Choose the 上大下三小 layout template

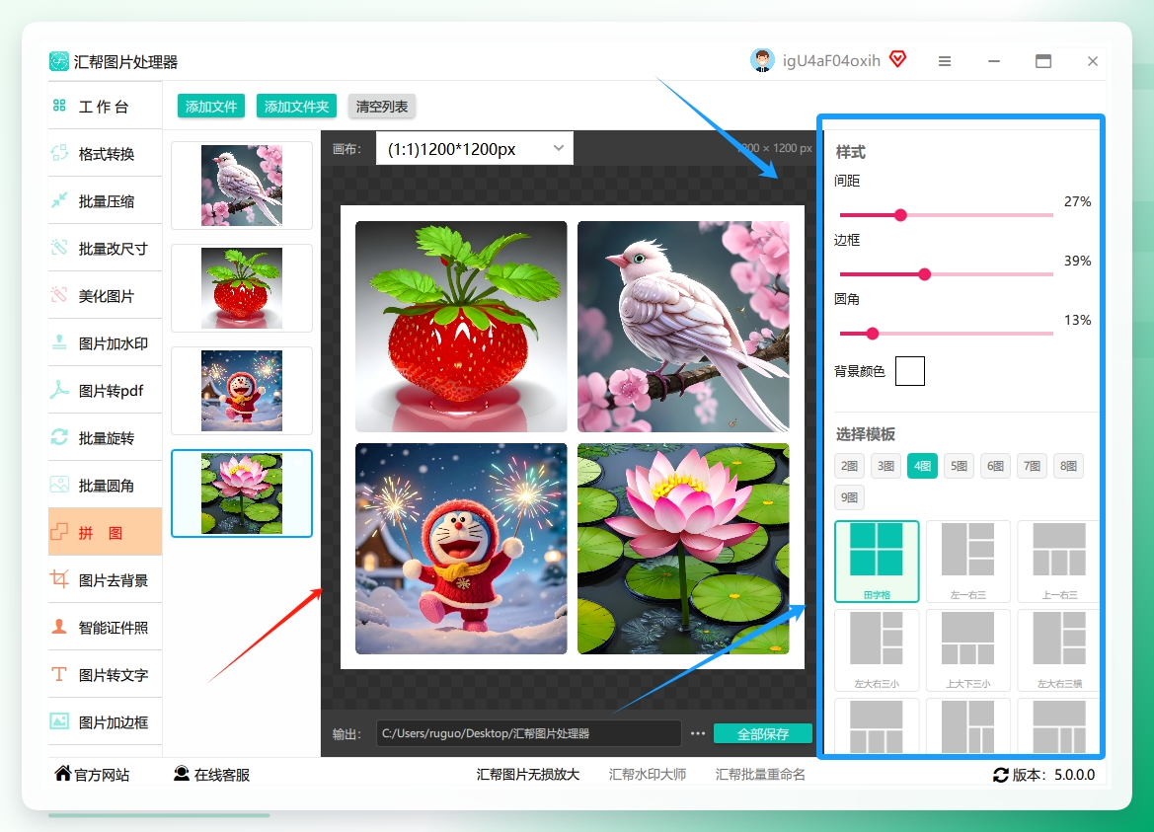pos(967,650)
